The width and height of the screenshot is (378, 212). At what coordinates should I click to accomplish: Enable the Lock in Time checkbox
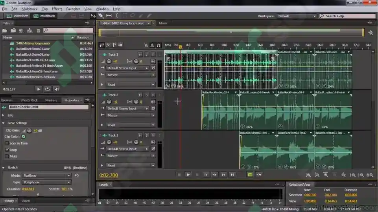click(7, 143)
